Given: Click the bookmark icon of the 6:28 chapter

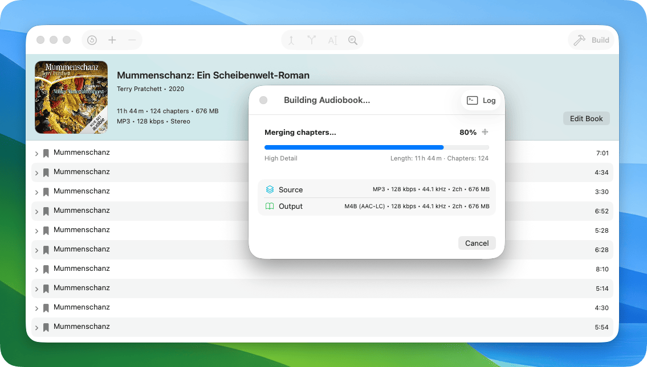Looking at the screenshot, I should click(46, 250).
